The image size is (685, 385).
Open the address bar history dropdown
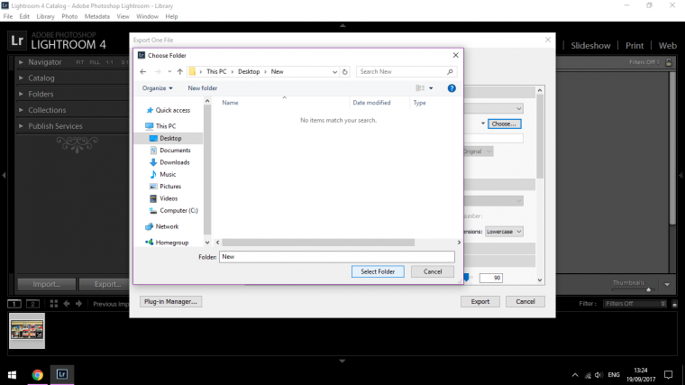pyautogui.click(x=334, y=71)
